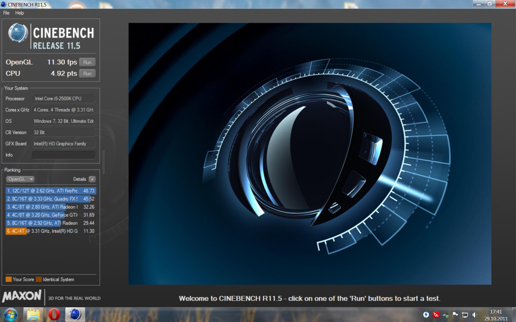Image resolution: width=516 pixels, height=322 pixels.
Task: Select the OS field showing Windows 7
Action: click(x=63, y=121)
